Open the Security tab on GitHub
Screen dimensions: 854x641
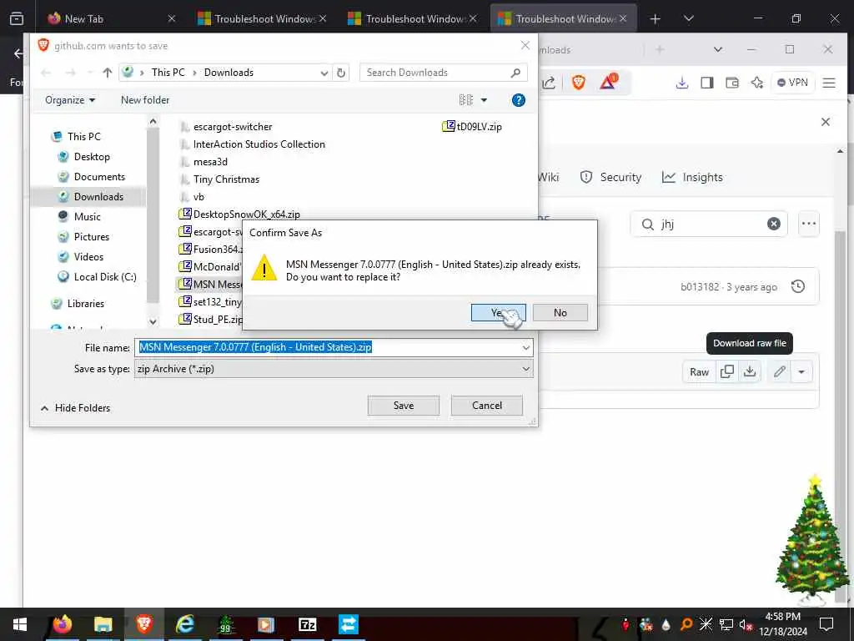tap(611, 177)
